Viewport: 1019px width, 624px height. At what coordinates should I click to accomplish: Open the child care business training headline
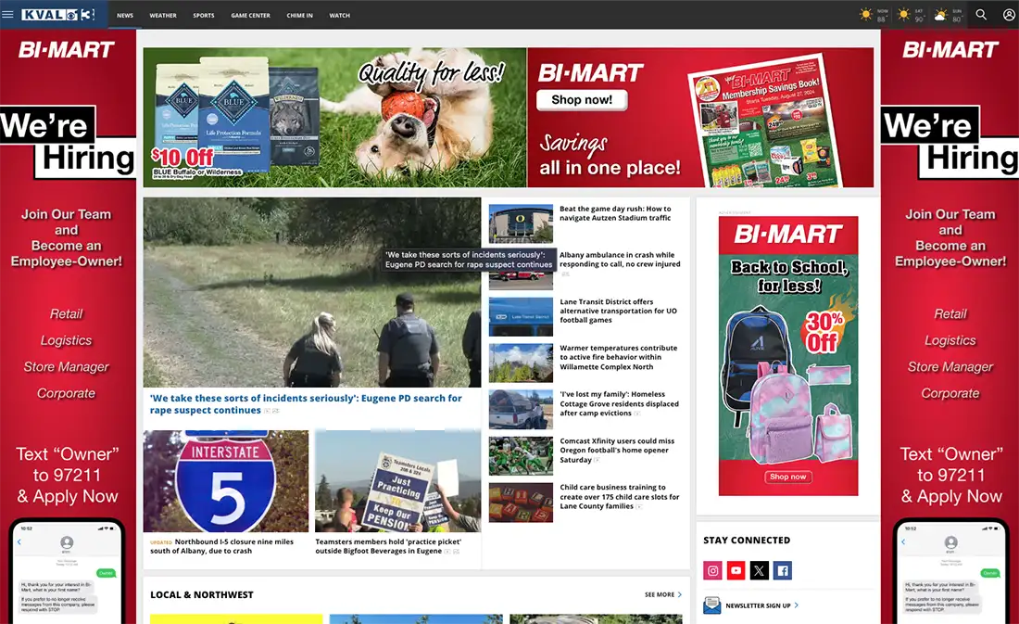[620, 496]
